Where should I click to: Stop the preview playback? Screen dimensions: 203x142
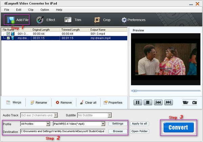148,103
